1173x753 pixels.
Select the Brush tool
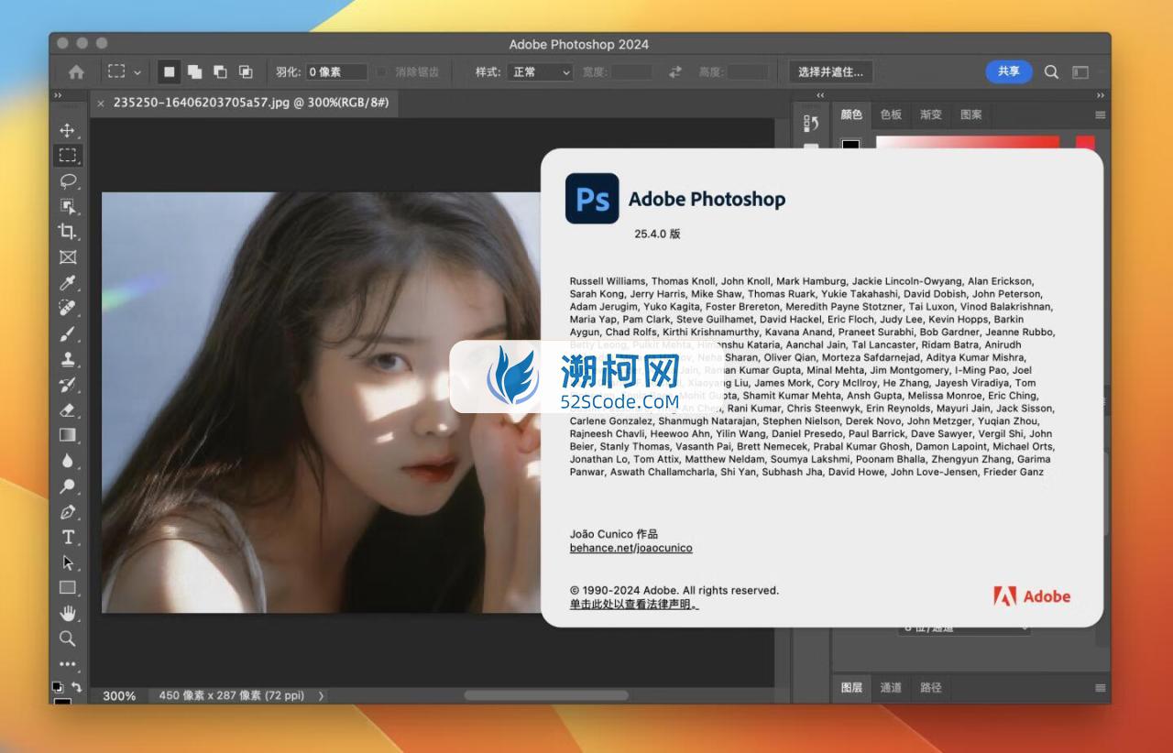[68, 333]
